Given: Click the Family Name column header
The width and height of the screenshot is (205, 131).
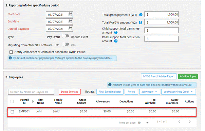Looking at the screenshot, I should coord(58,101).
